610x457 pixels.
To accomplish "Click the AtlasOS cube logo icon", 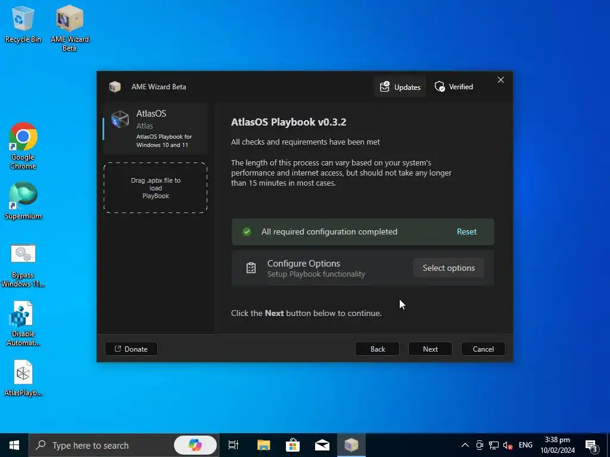I will (x=120, y=119).
